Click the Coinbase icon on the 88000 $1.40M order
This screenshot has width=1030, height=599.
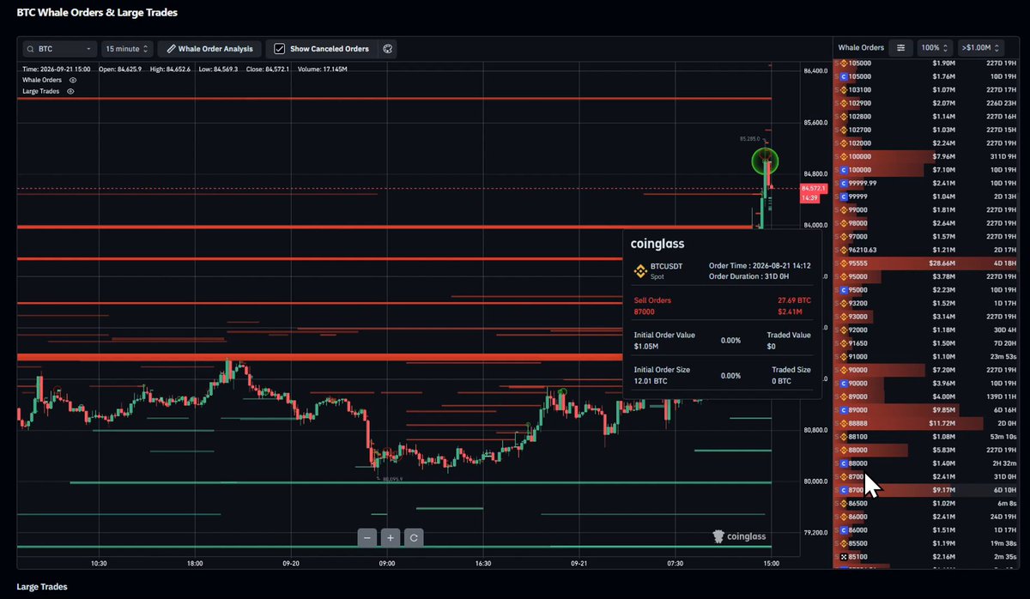pos(843,463)
